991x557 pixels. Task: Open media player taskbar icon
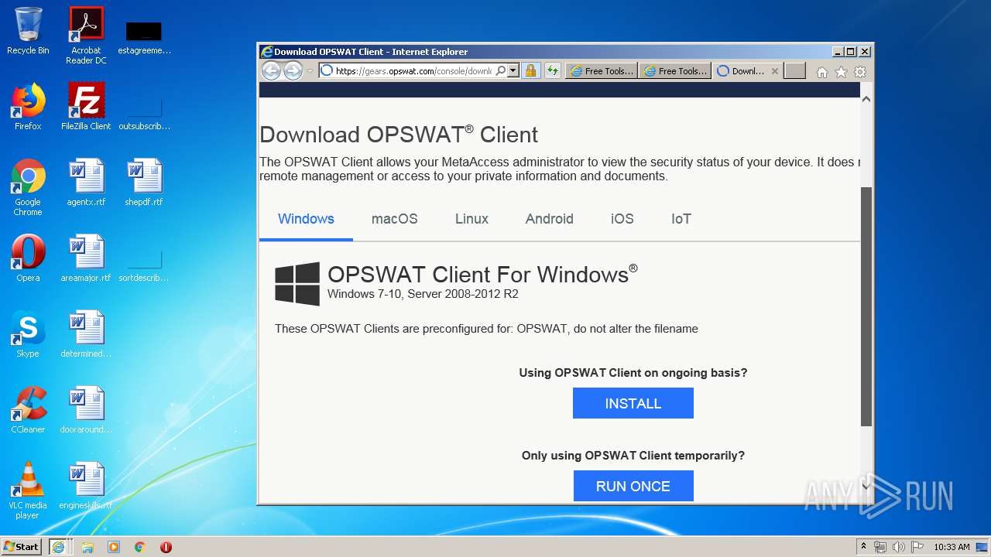(x=114, y=547)
